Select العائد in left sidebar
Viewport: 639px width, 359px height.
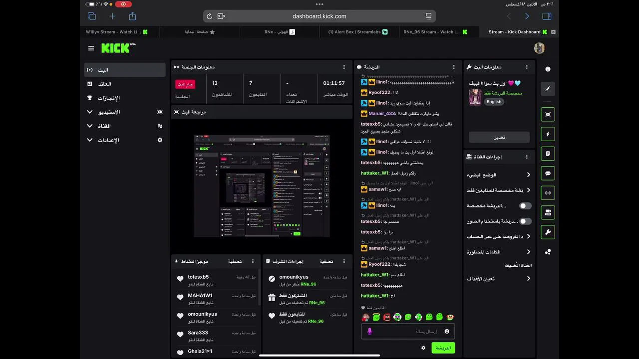pos(125,84)
